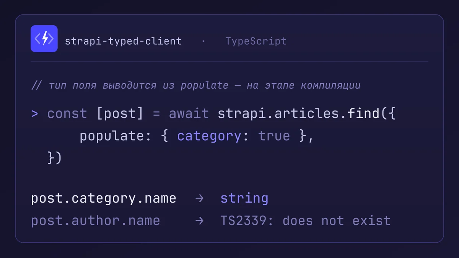Click the "populate:" property name

[x=116, y=136]
